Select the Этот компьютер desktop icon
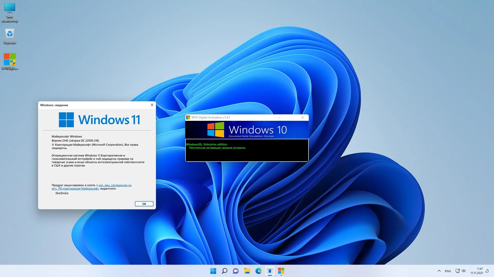Viewport: 494px width, 277px height. (x=10, y=8)
